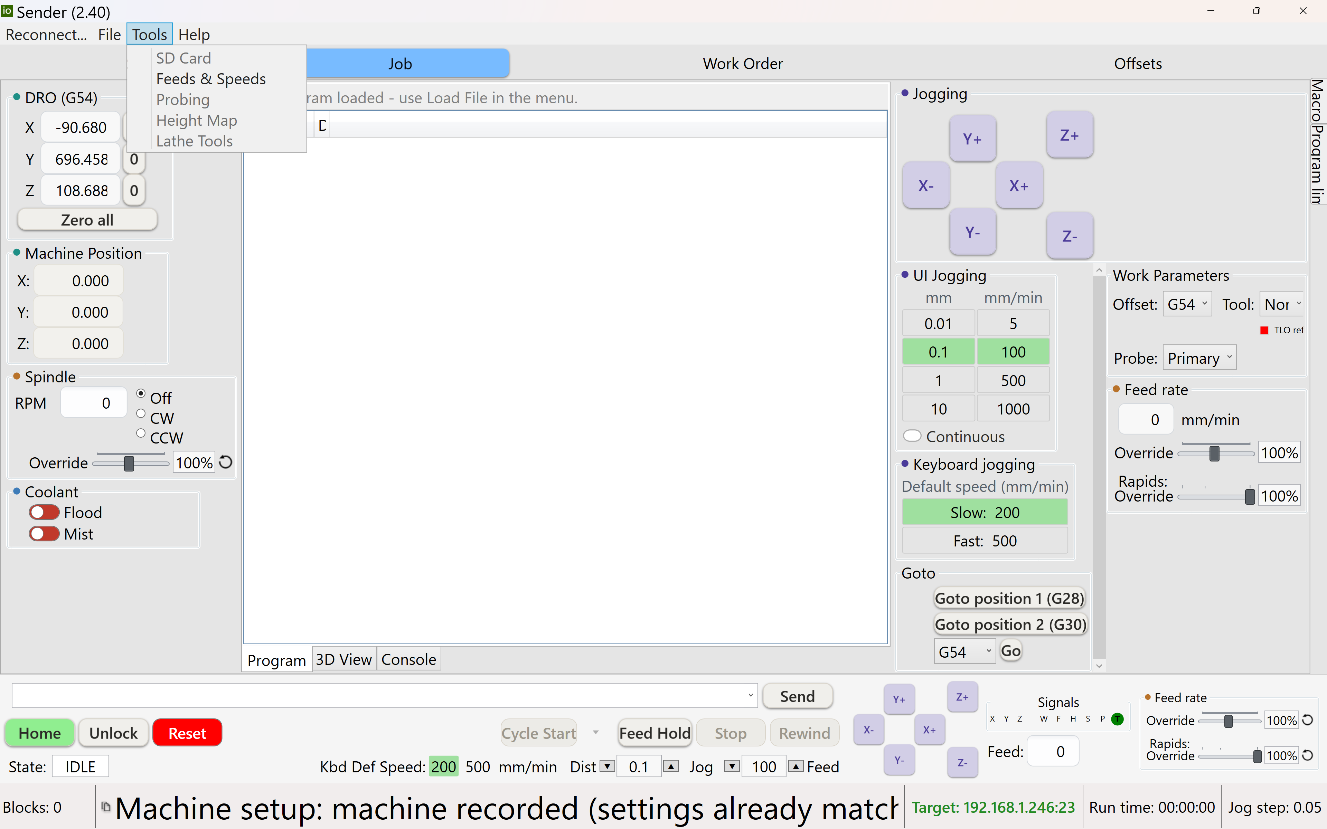Image resolution: width=1327 pixels, height=829 pixels.
Task: Open the dropdown arrow next to Cycle Start
Action: coord(595,733)
